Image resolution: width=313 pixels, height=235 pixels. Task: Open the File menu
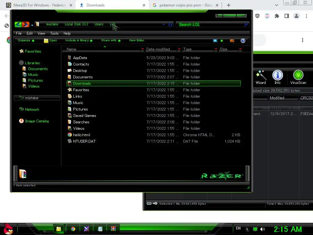click(x=19, y=33)
